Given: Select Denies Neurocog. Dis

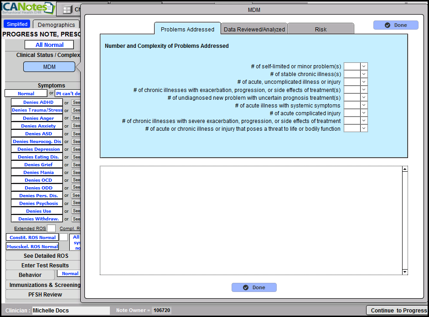Looking at the screenshot, I should point(37,141).
